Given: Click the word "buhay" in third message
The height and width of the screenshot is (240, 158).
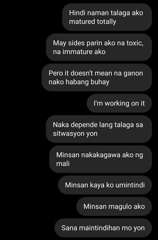Looking at the screenshot, I should (100, 82).
